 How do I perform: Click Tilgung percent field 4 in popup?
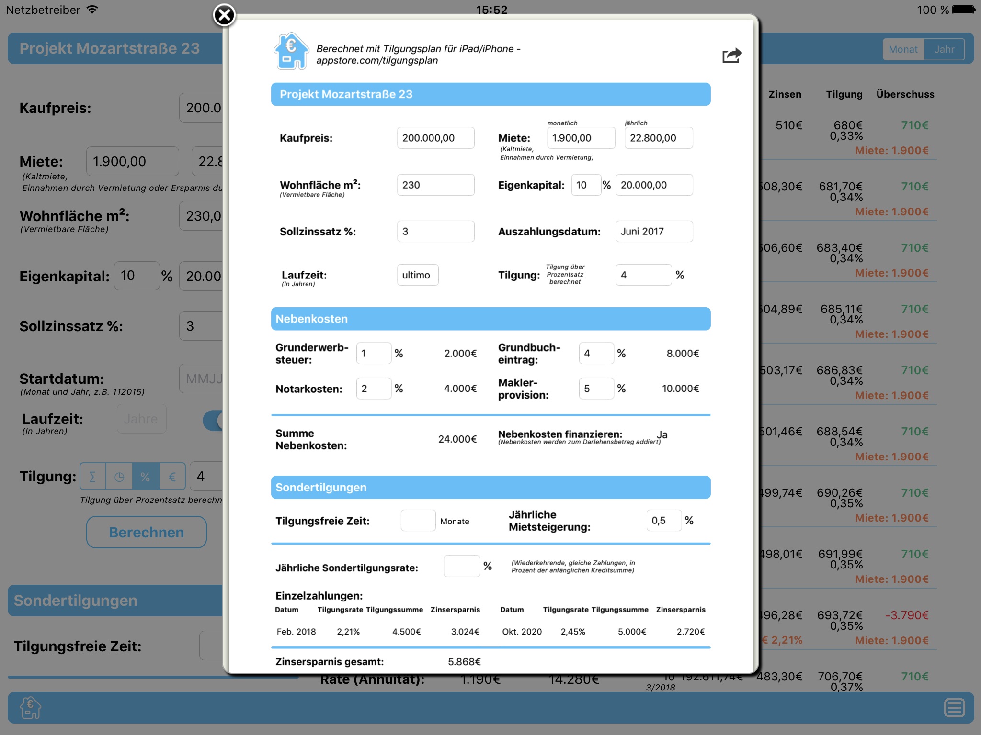point(643,275)
